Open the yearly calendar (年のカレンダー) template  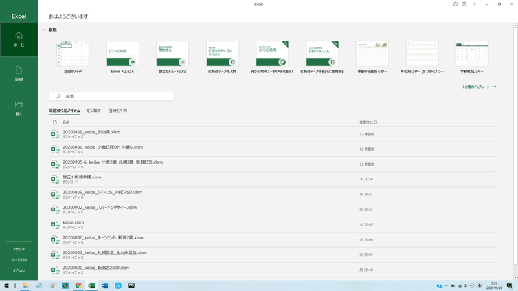coord(422,57)
